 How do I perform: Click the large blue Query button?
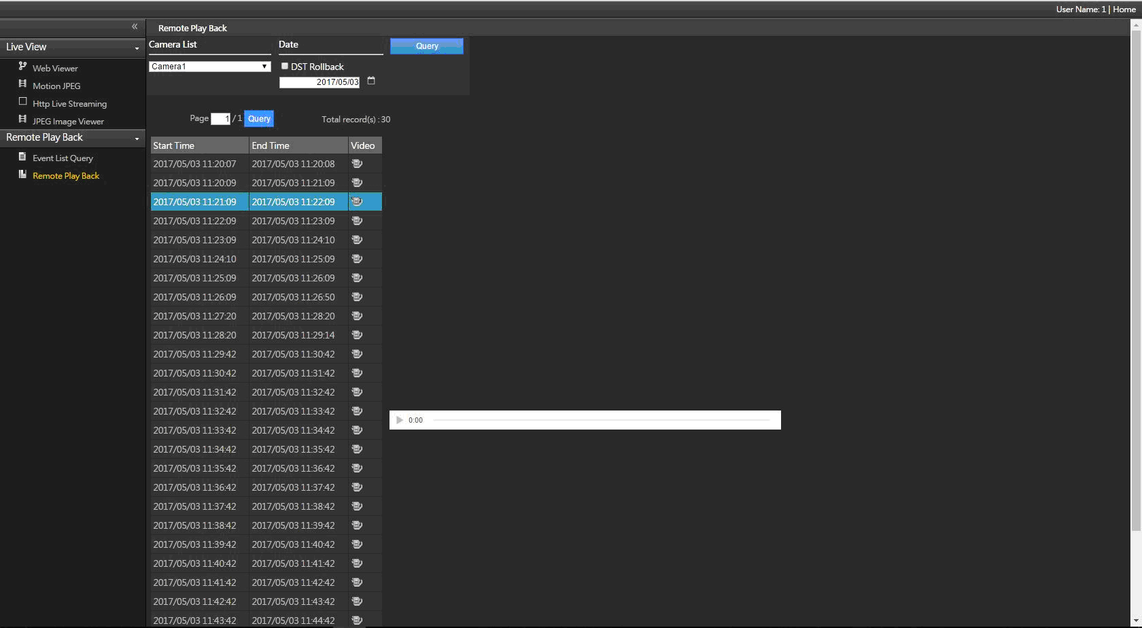coord(427,46)
